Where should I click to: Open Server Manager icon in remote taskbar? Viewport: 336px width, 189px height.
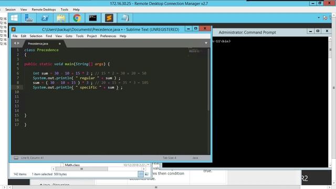click(29, 18)
